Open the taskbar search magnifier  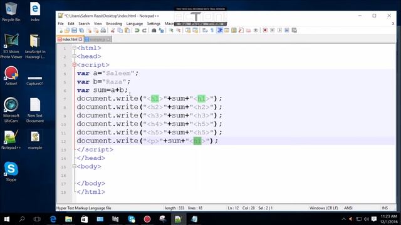[22, 219]
